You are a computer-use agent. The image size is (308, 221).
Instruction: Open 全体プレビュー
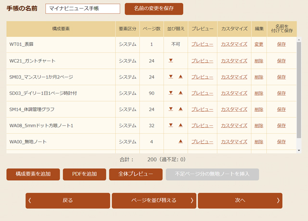136,174
